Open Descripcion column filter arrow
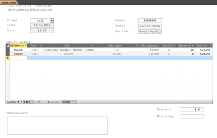217x138 pixels. click(137, 45)
